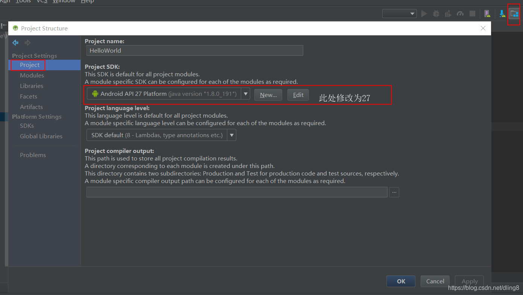Click the Project name: label
The image size is (523, 295).
tap(105, 41)
